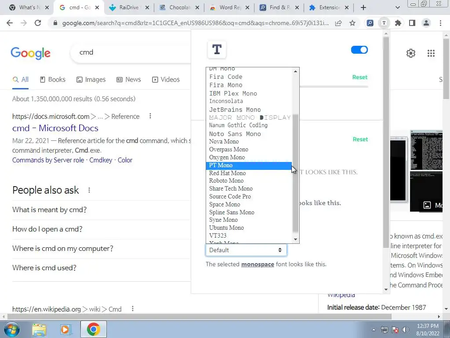Expand 'How do I open a cmd?' question
The width and height of the screenshot is (450, 338).
point(102,229)
